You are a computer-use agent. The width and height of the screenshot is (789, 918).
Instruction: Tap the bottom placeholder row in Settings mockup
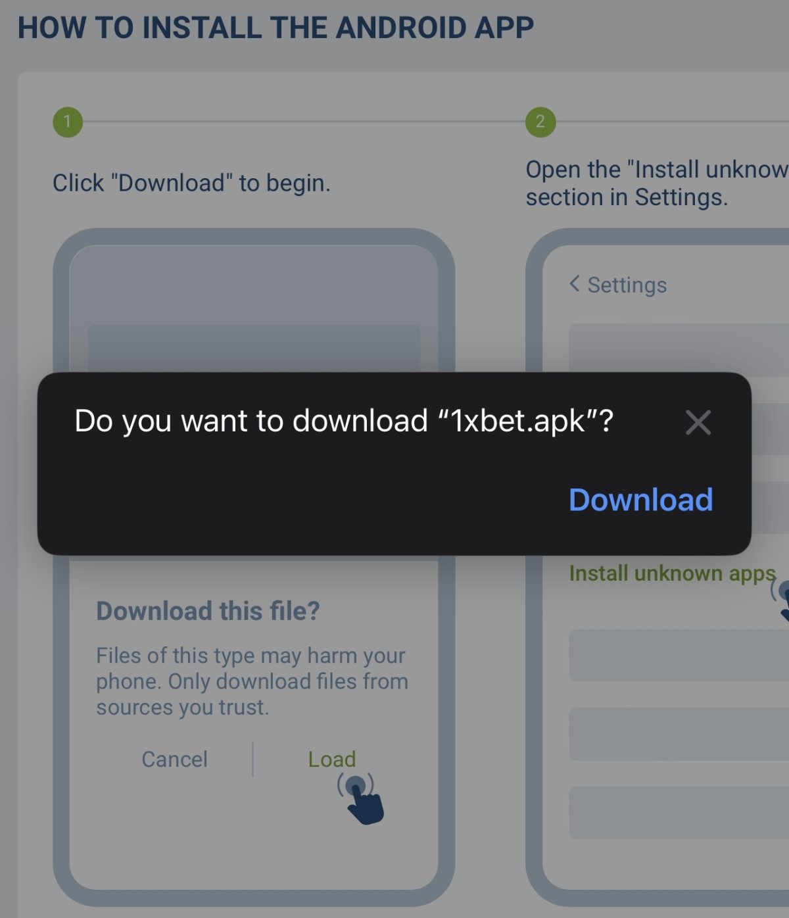[679, 813]
